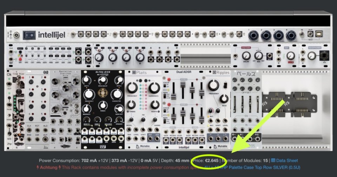Click the Plaits MORPH knob
The width and height of the screenshot is (337, 177).
[154, 105]
